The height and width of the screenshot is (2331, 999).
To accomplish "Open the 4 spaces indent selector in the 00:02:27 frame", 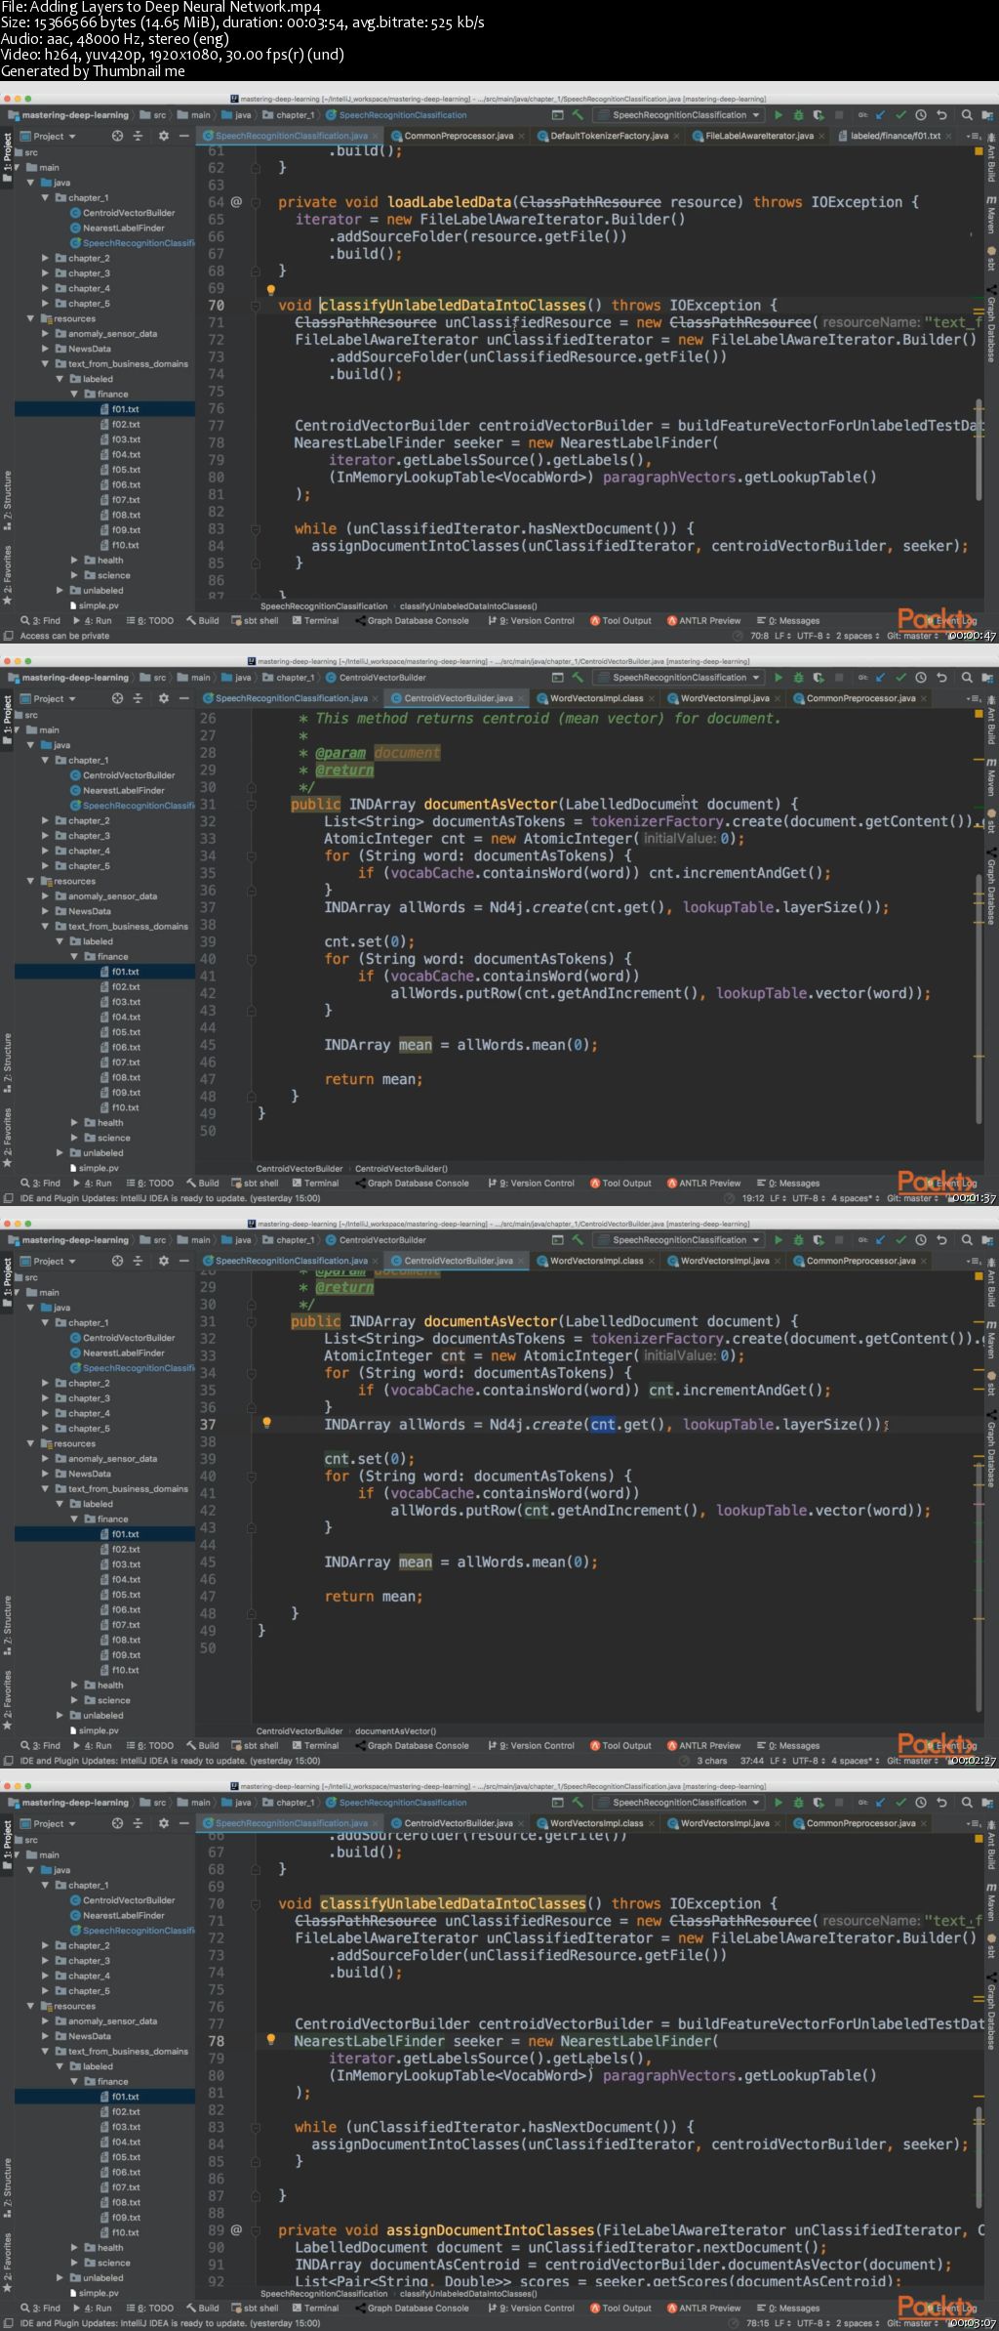I will (x=855, y=1761).
